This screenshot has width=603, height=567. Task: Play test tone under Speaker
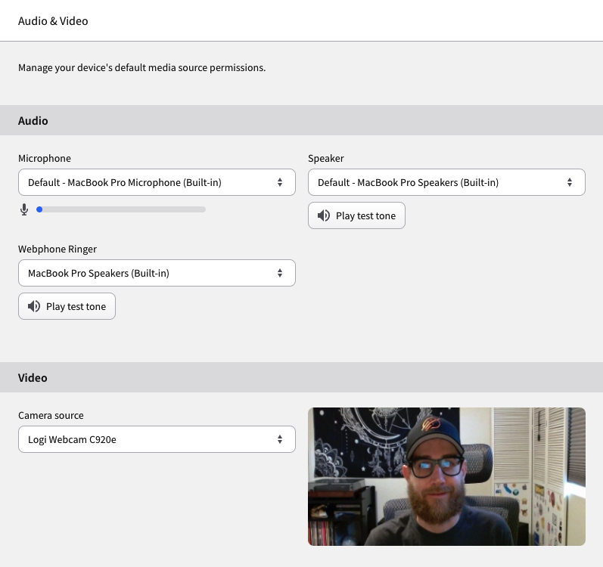pyautogui.click(x=356, y=215)
